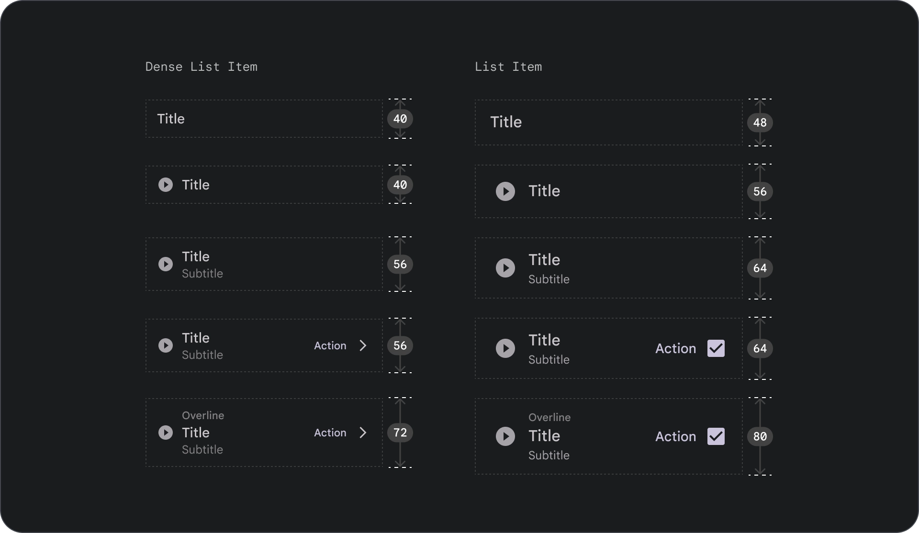Click the play icon on title-subtitle dense item
919x533 pixels.
pyautogui.click(x=166, y=264)
